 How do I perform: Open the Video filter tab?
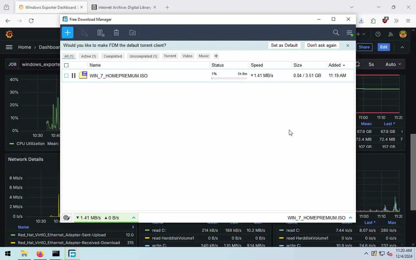[x=188, y=56]
